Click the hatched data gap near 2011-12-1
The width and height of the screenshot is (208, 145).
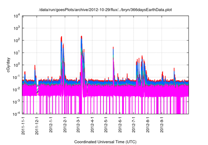coord(37,89)
